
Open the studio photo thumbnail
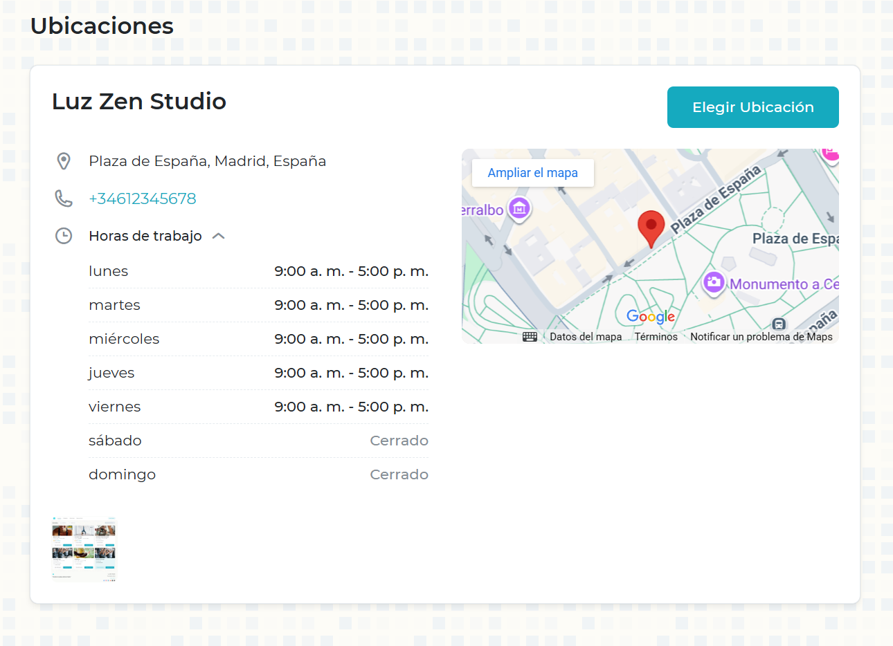click(x=84, y=548)
